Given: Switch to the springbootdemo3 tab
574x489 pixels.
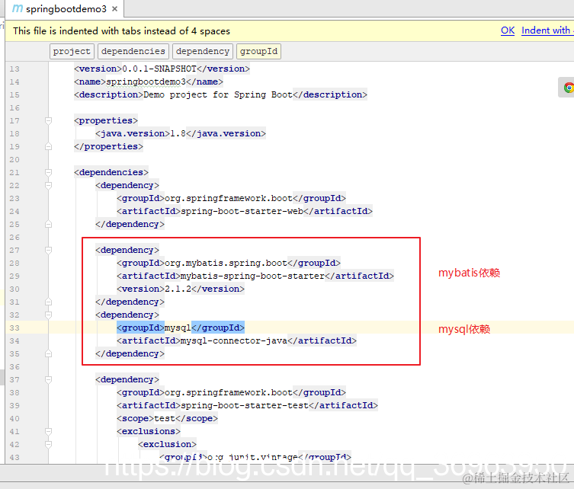Looking at the screenshot, I should 65,9.
